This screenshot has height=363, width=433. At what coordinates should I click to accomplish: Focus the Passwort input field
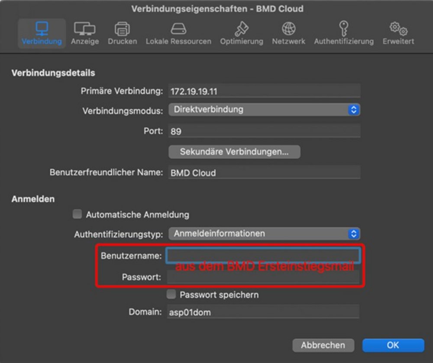(263, 277)
